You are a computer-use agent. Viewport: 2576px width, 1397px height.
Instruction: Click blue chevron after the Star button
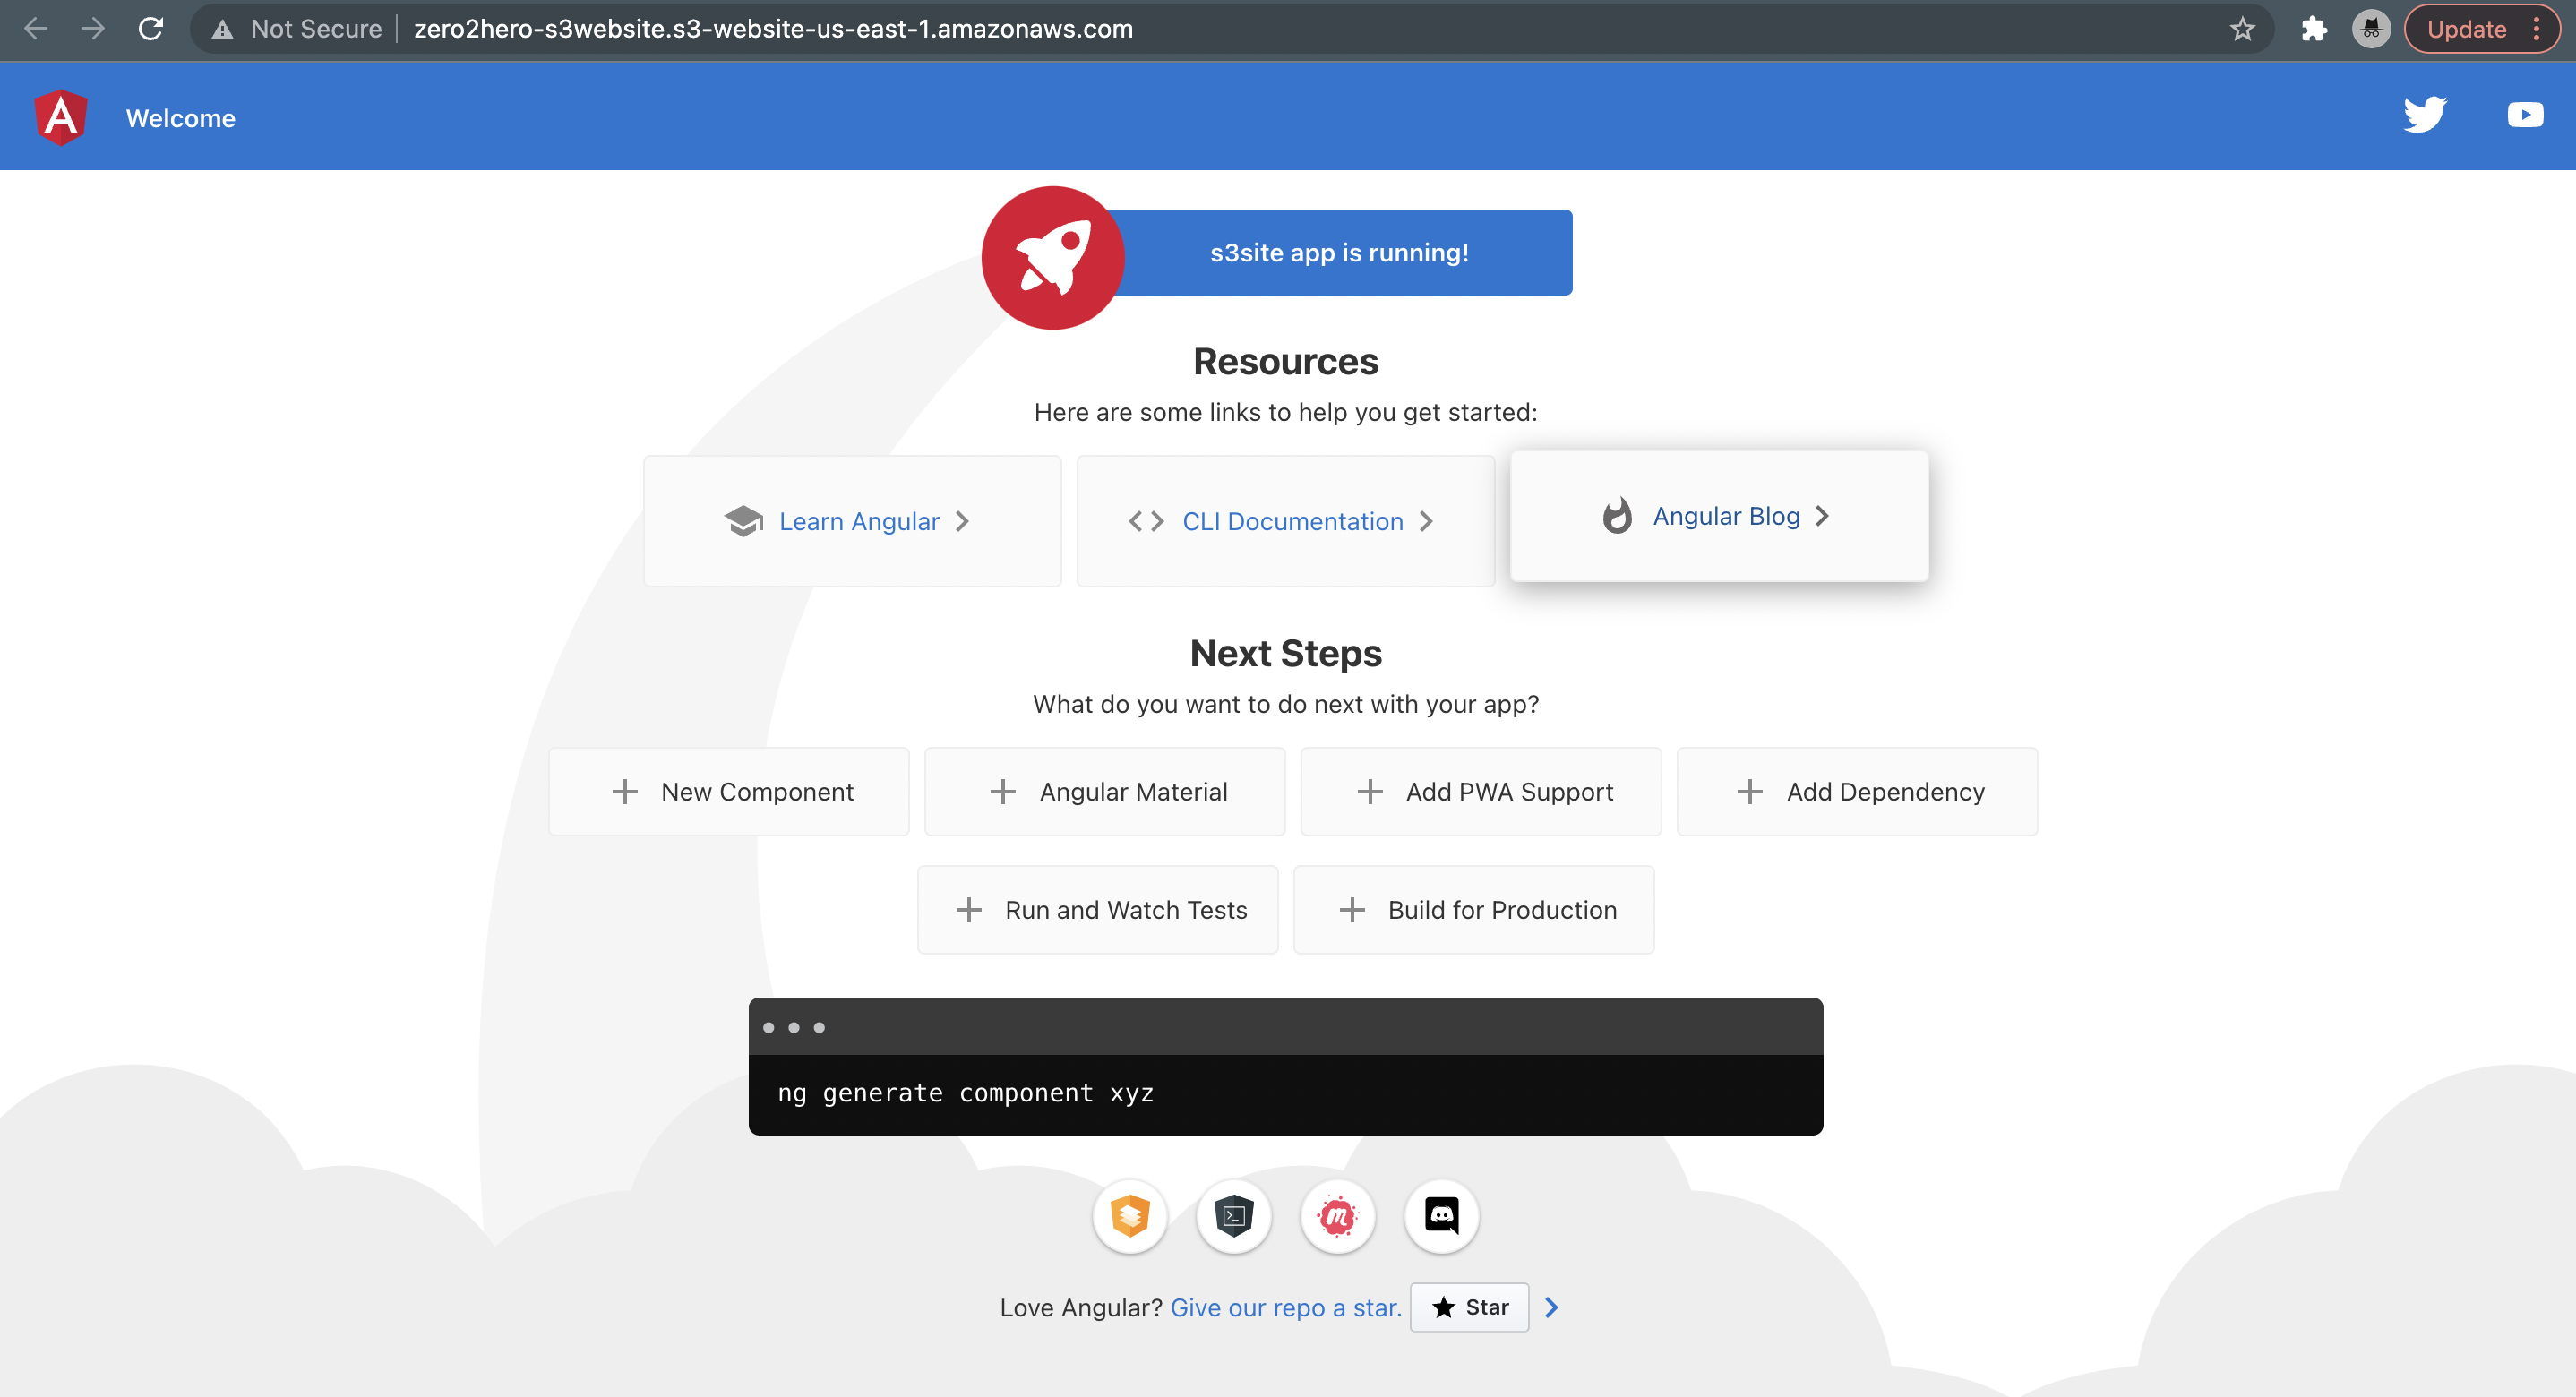coord(1552,1307)
